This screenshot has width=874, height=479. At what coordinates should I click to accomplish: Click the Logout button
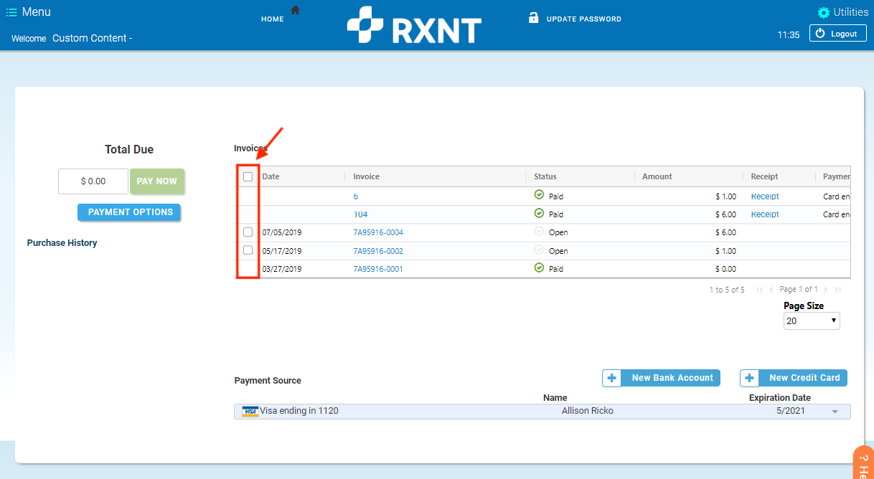(x=837, y=34)
